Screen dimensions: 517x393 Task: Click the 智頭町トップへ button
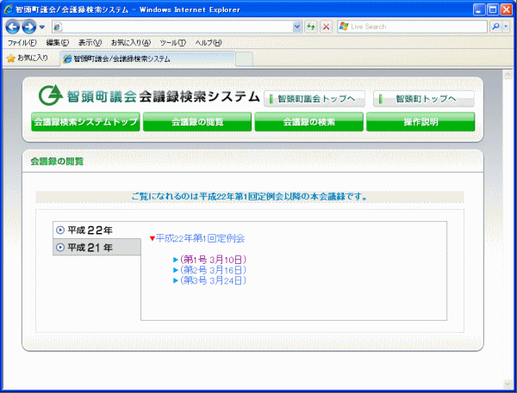point(424,99)
